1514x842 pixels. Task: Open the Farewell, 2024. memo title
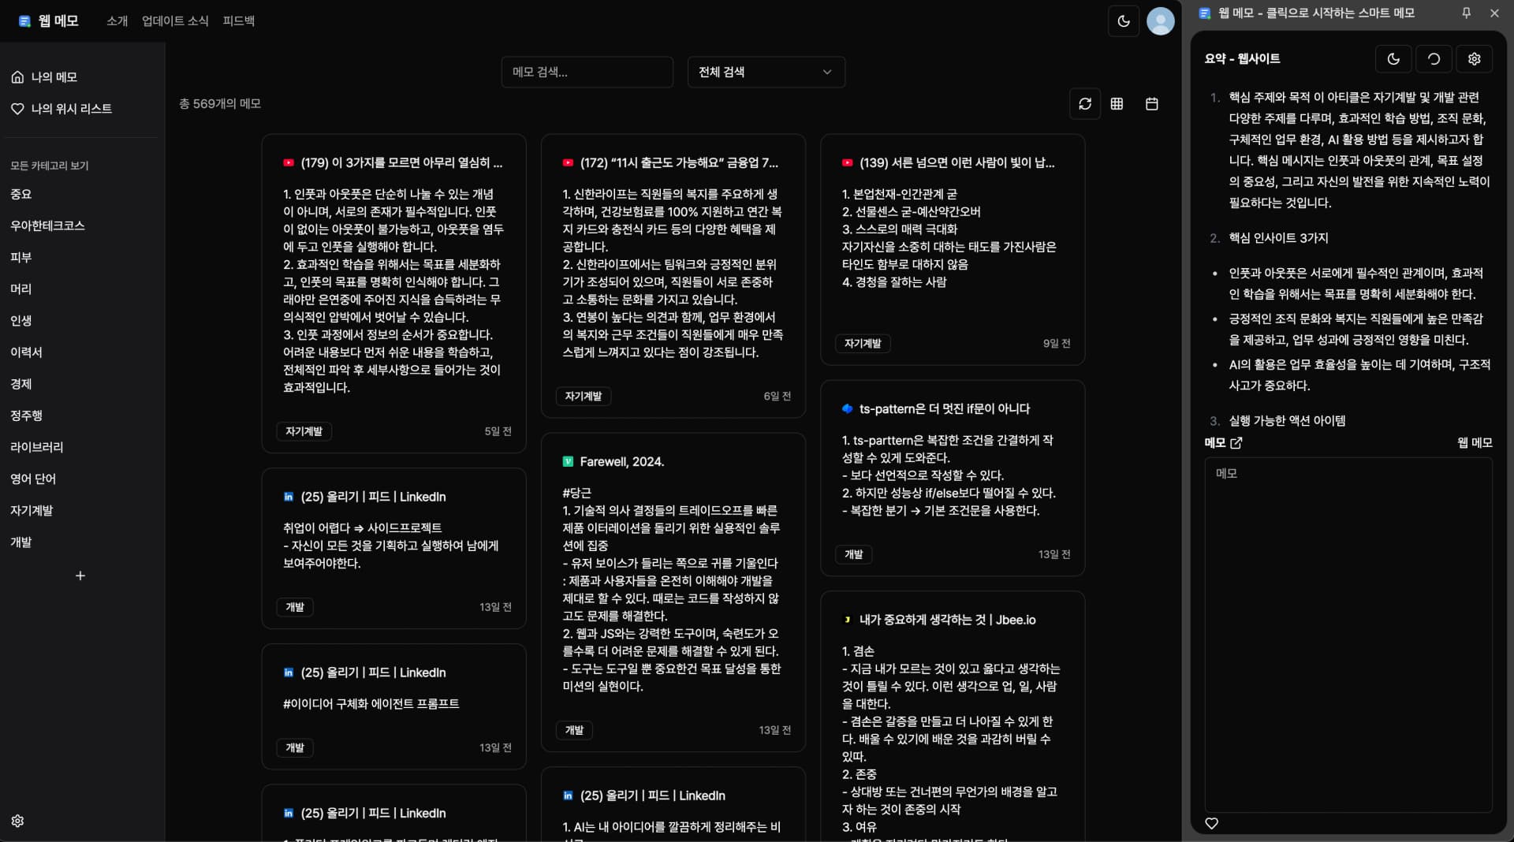click(621, 461)
